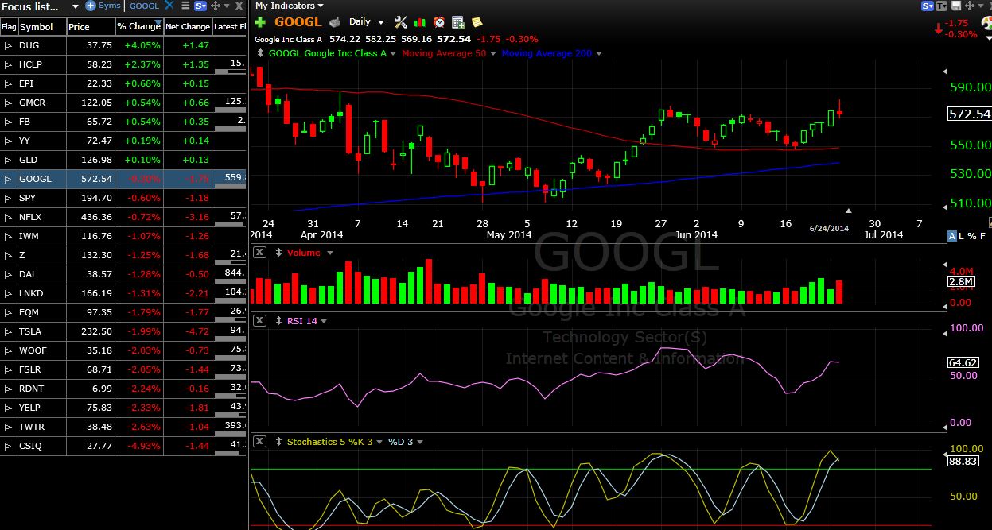The width and height of the screenshot is (992, 530).
Task: Open the watchlist menu (three-lines icon)
Action: point(185,6)
